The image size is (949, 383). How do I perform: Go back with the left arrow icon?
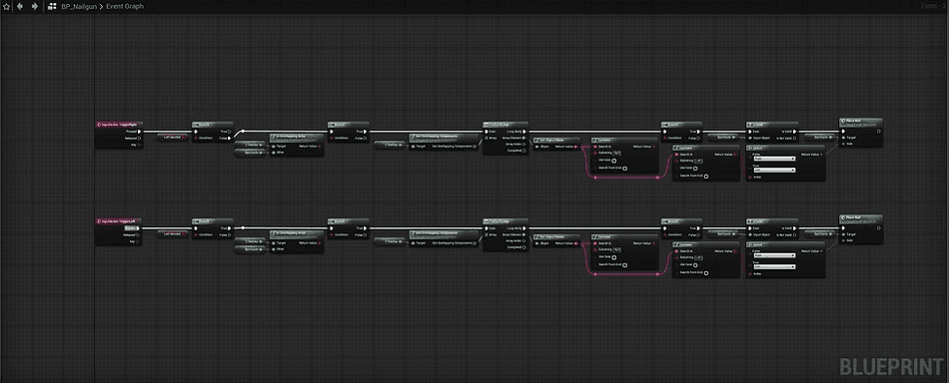20,6
